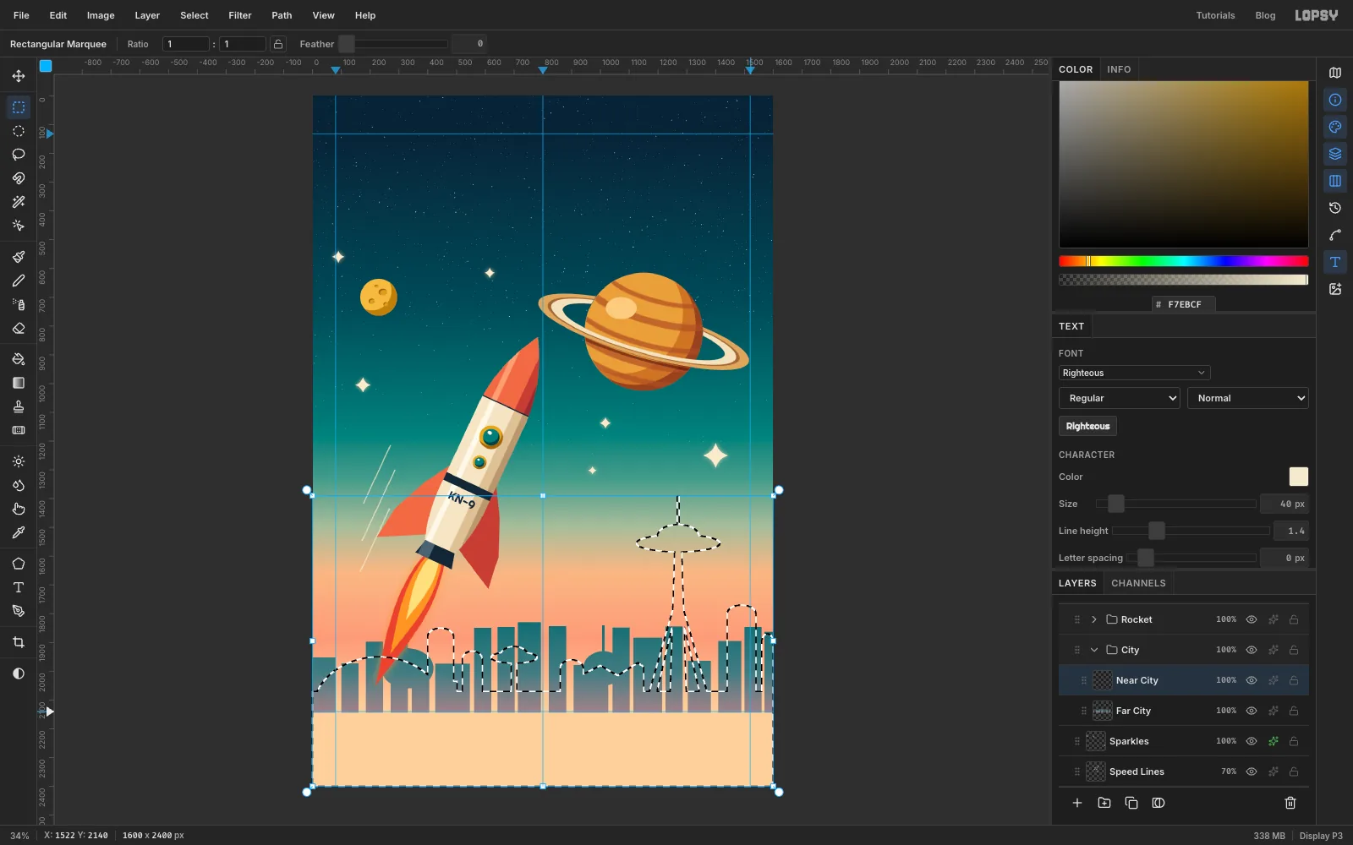Hide the Far City layer
The width and height of the screenshot is (1353, 845).
click(x=1252, y=711)
